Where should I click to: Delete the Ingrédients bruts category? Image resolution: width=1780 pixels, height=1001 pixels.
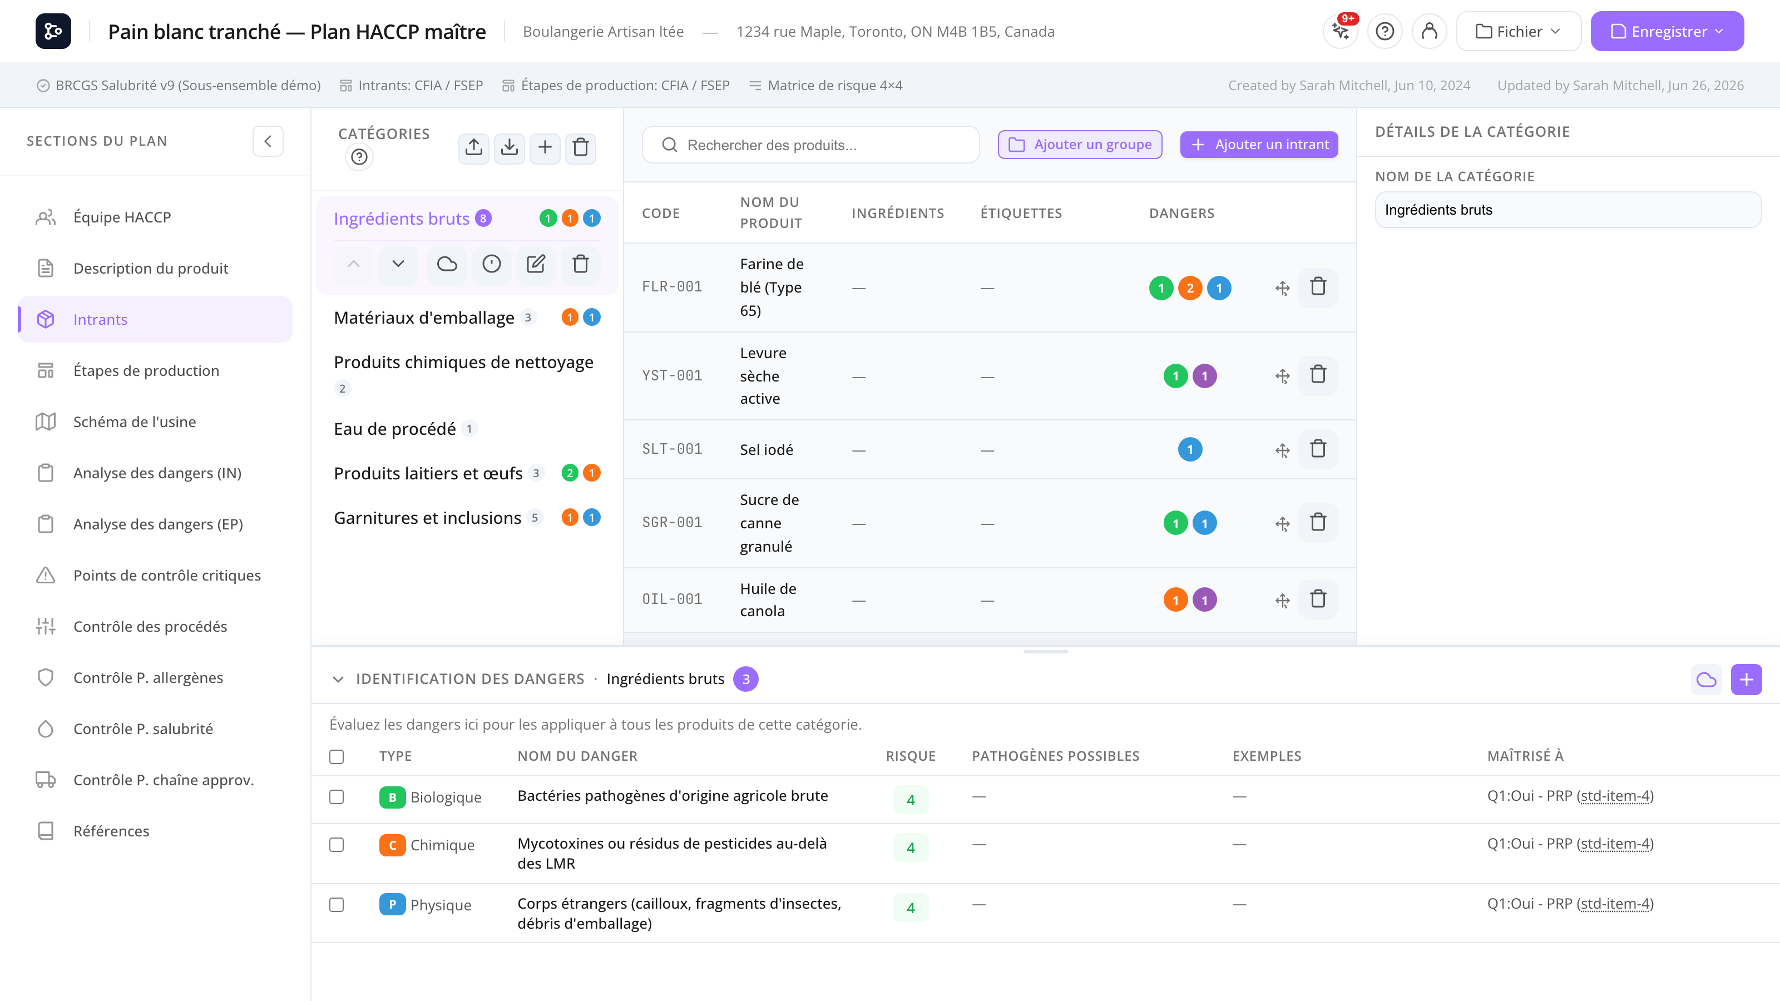[x=580, y=264]
